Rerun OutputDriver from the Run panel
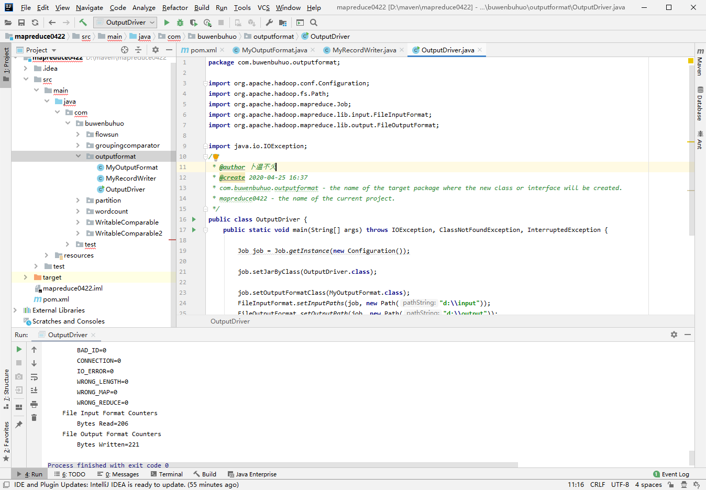 (x=19, y=349)
